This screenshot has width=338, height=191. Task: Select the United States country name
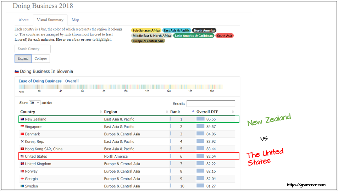coord(36,156)
